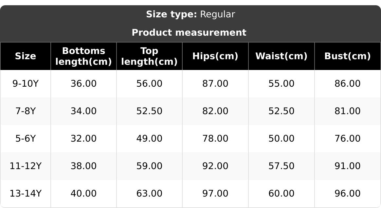Viewport: 381px width, 208px height.
Task: Click the Waist(cm) column header
Action: pos(281,56)
